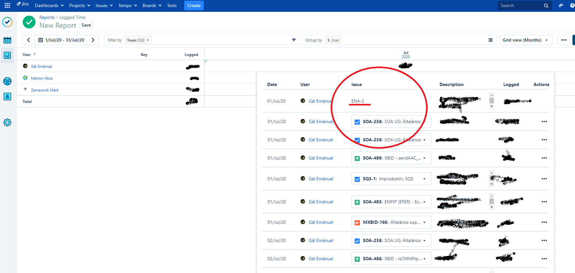This screenshot has width=575, height=273.
Task: Save the New Report
Action: (86, 25)
